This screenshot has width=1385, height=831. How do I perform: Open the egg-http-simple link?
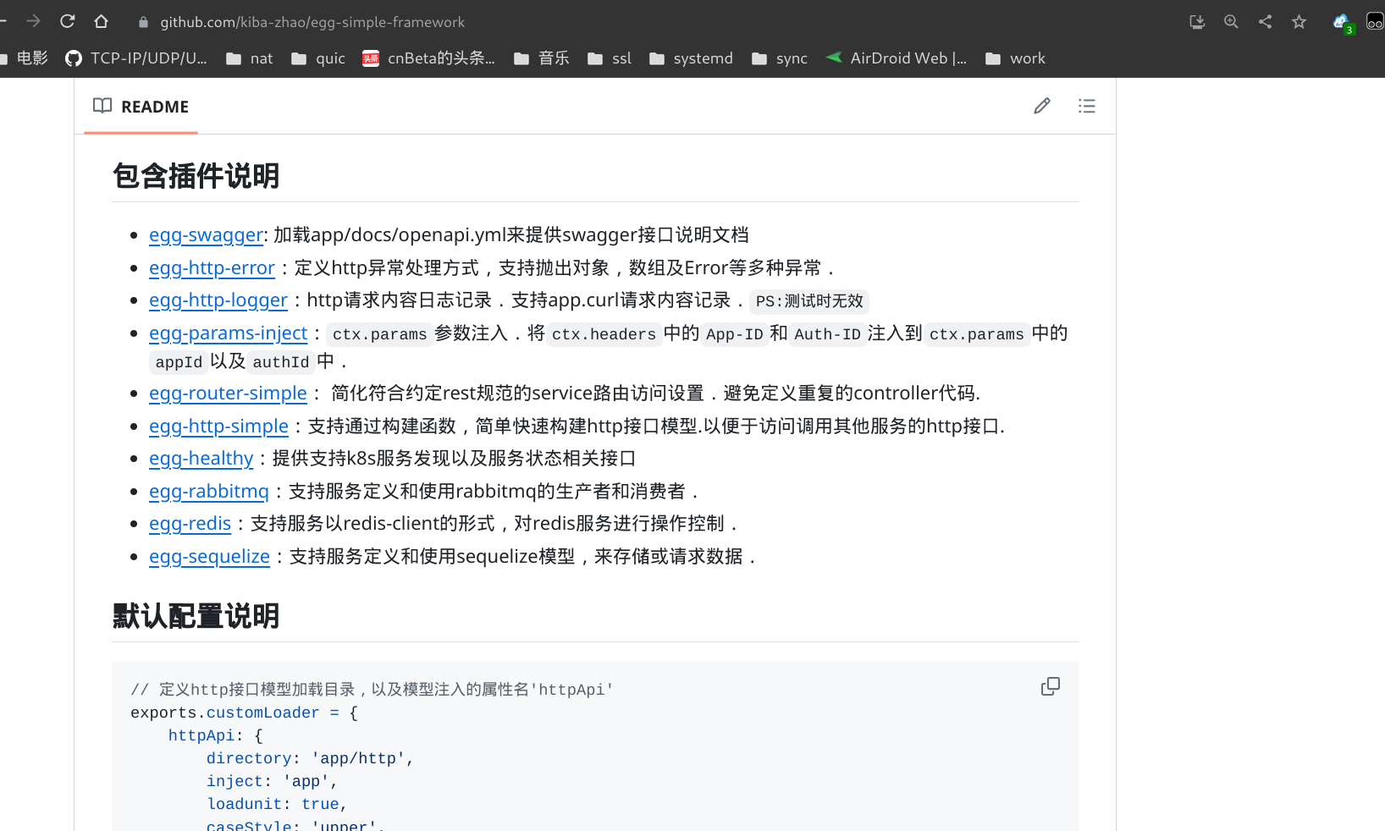[x=218, y=427]
